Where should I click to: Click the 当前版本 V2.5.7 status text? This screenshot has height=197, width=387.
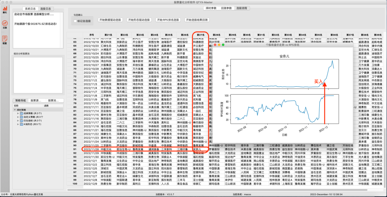(x=164, y=194)
